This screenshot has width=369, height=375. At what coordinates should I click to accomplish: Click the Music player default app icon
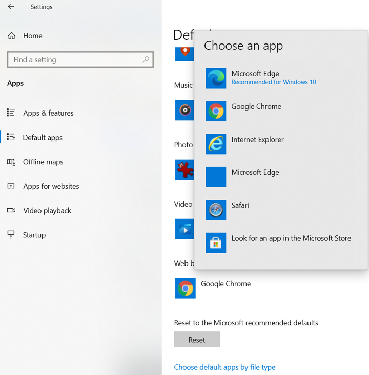184,111
